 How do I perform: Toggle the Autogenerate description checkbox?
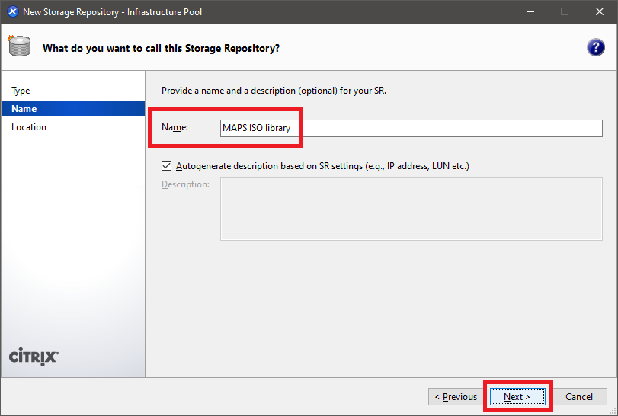[167, 165]
